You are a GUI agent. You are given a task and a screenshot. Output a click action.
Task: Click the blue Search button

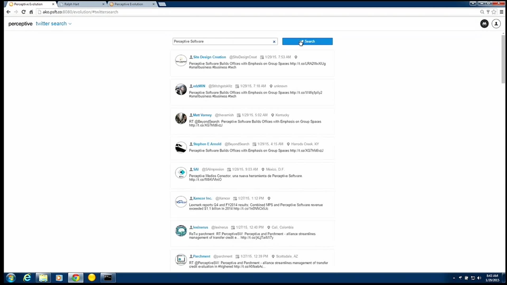pos(307,41)
